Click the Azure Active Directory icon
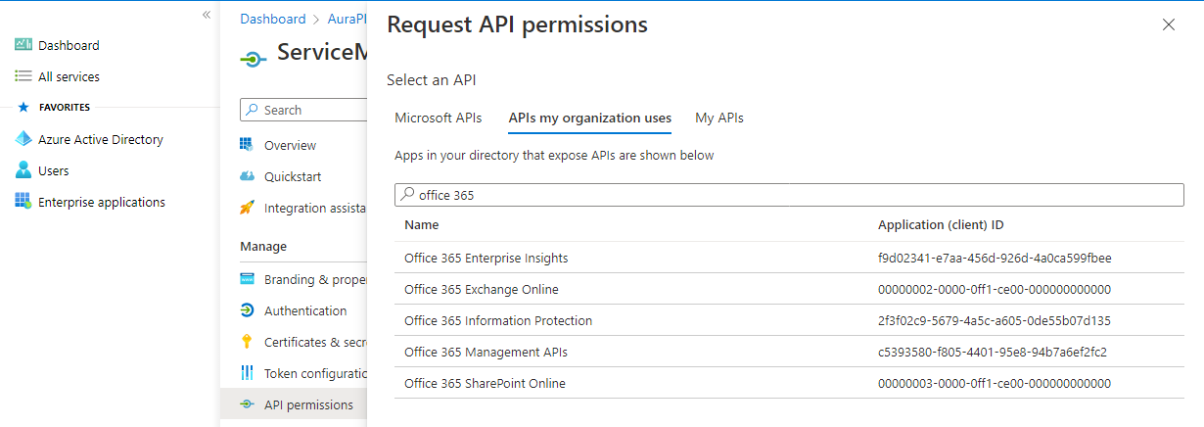1204x427 pixels. tap(23, 139)
